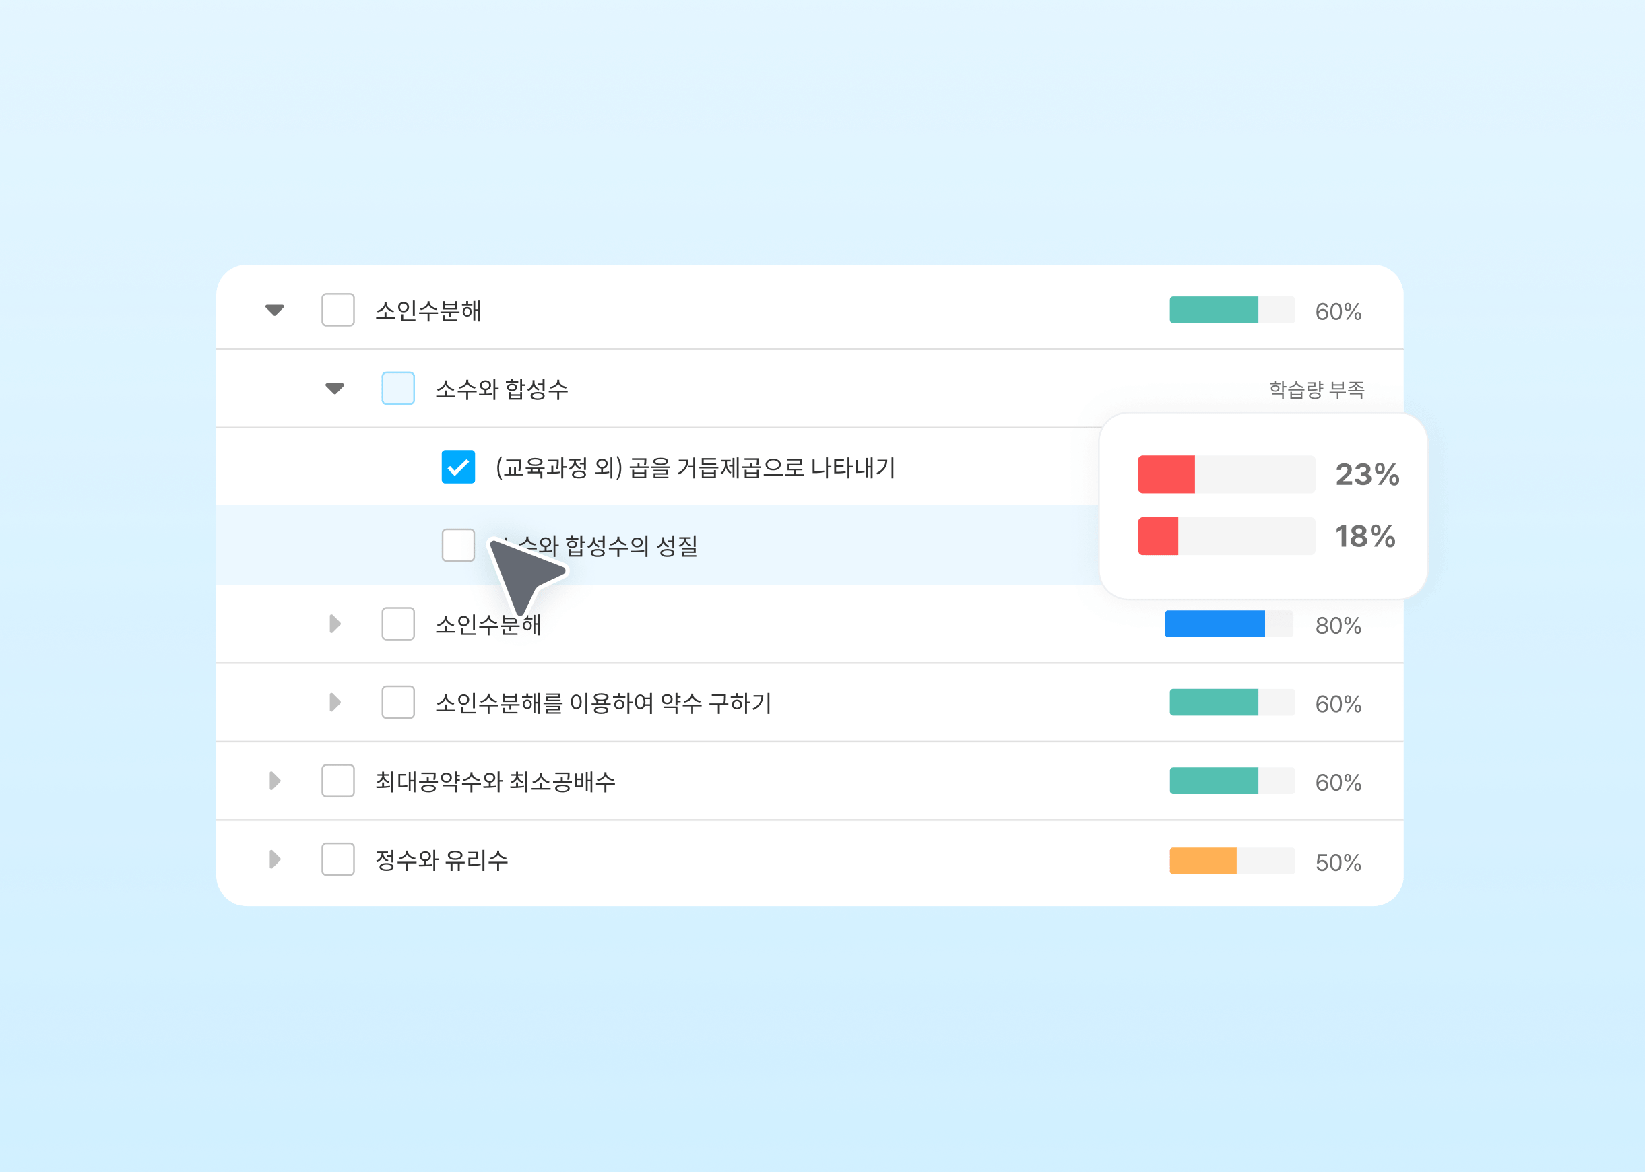Collapse the top 소인수분해 section arrow
This screenshot has width=1645, height=1172.
274,311
